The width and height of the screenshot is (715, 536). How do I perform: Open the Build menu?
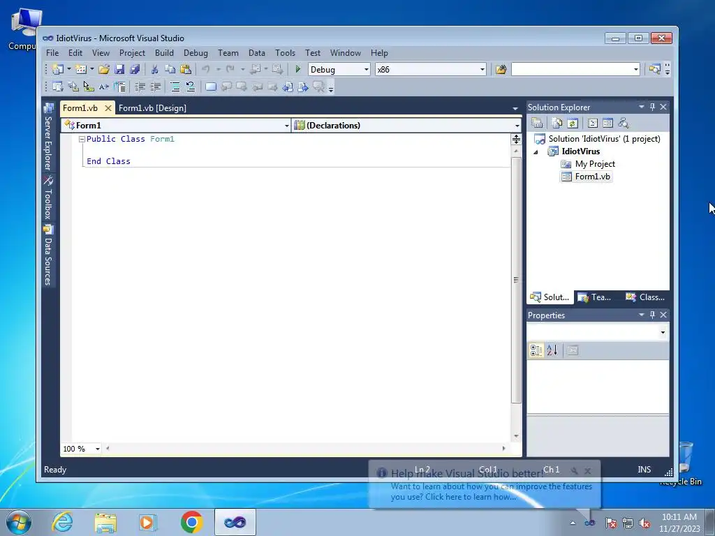pos(164,53)
